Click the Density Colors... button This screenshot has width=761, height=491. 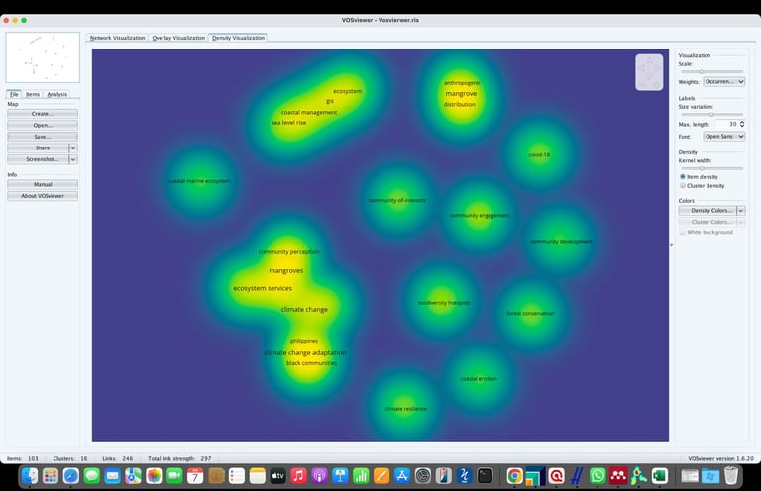pyautogui.click(x=707, y=211)
